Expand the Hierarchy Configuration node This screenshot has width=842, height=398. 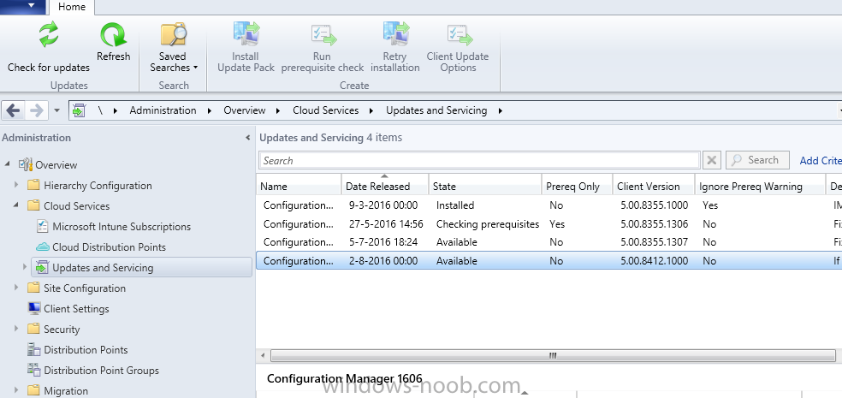click(x=16, y=185)
